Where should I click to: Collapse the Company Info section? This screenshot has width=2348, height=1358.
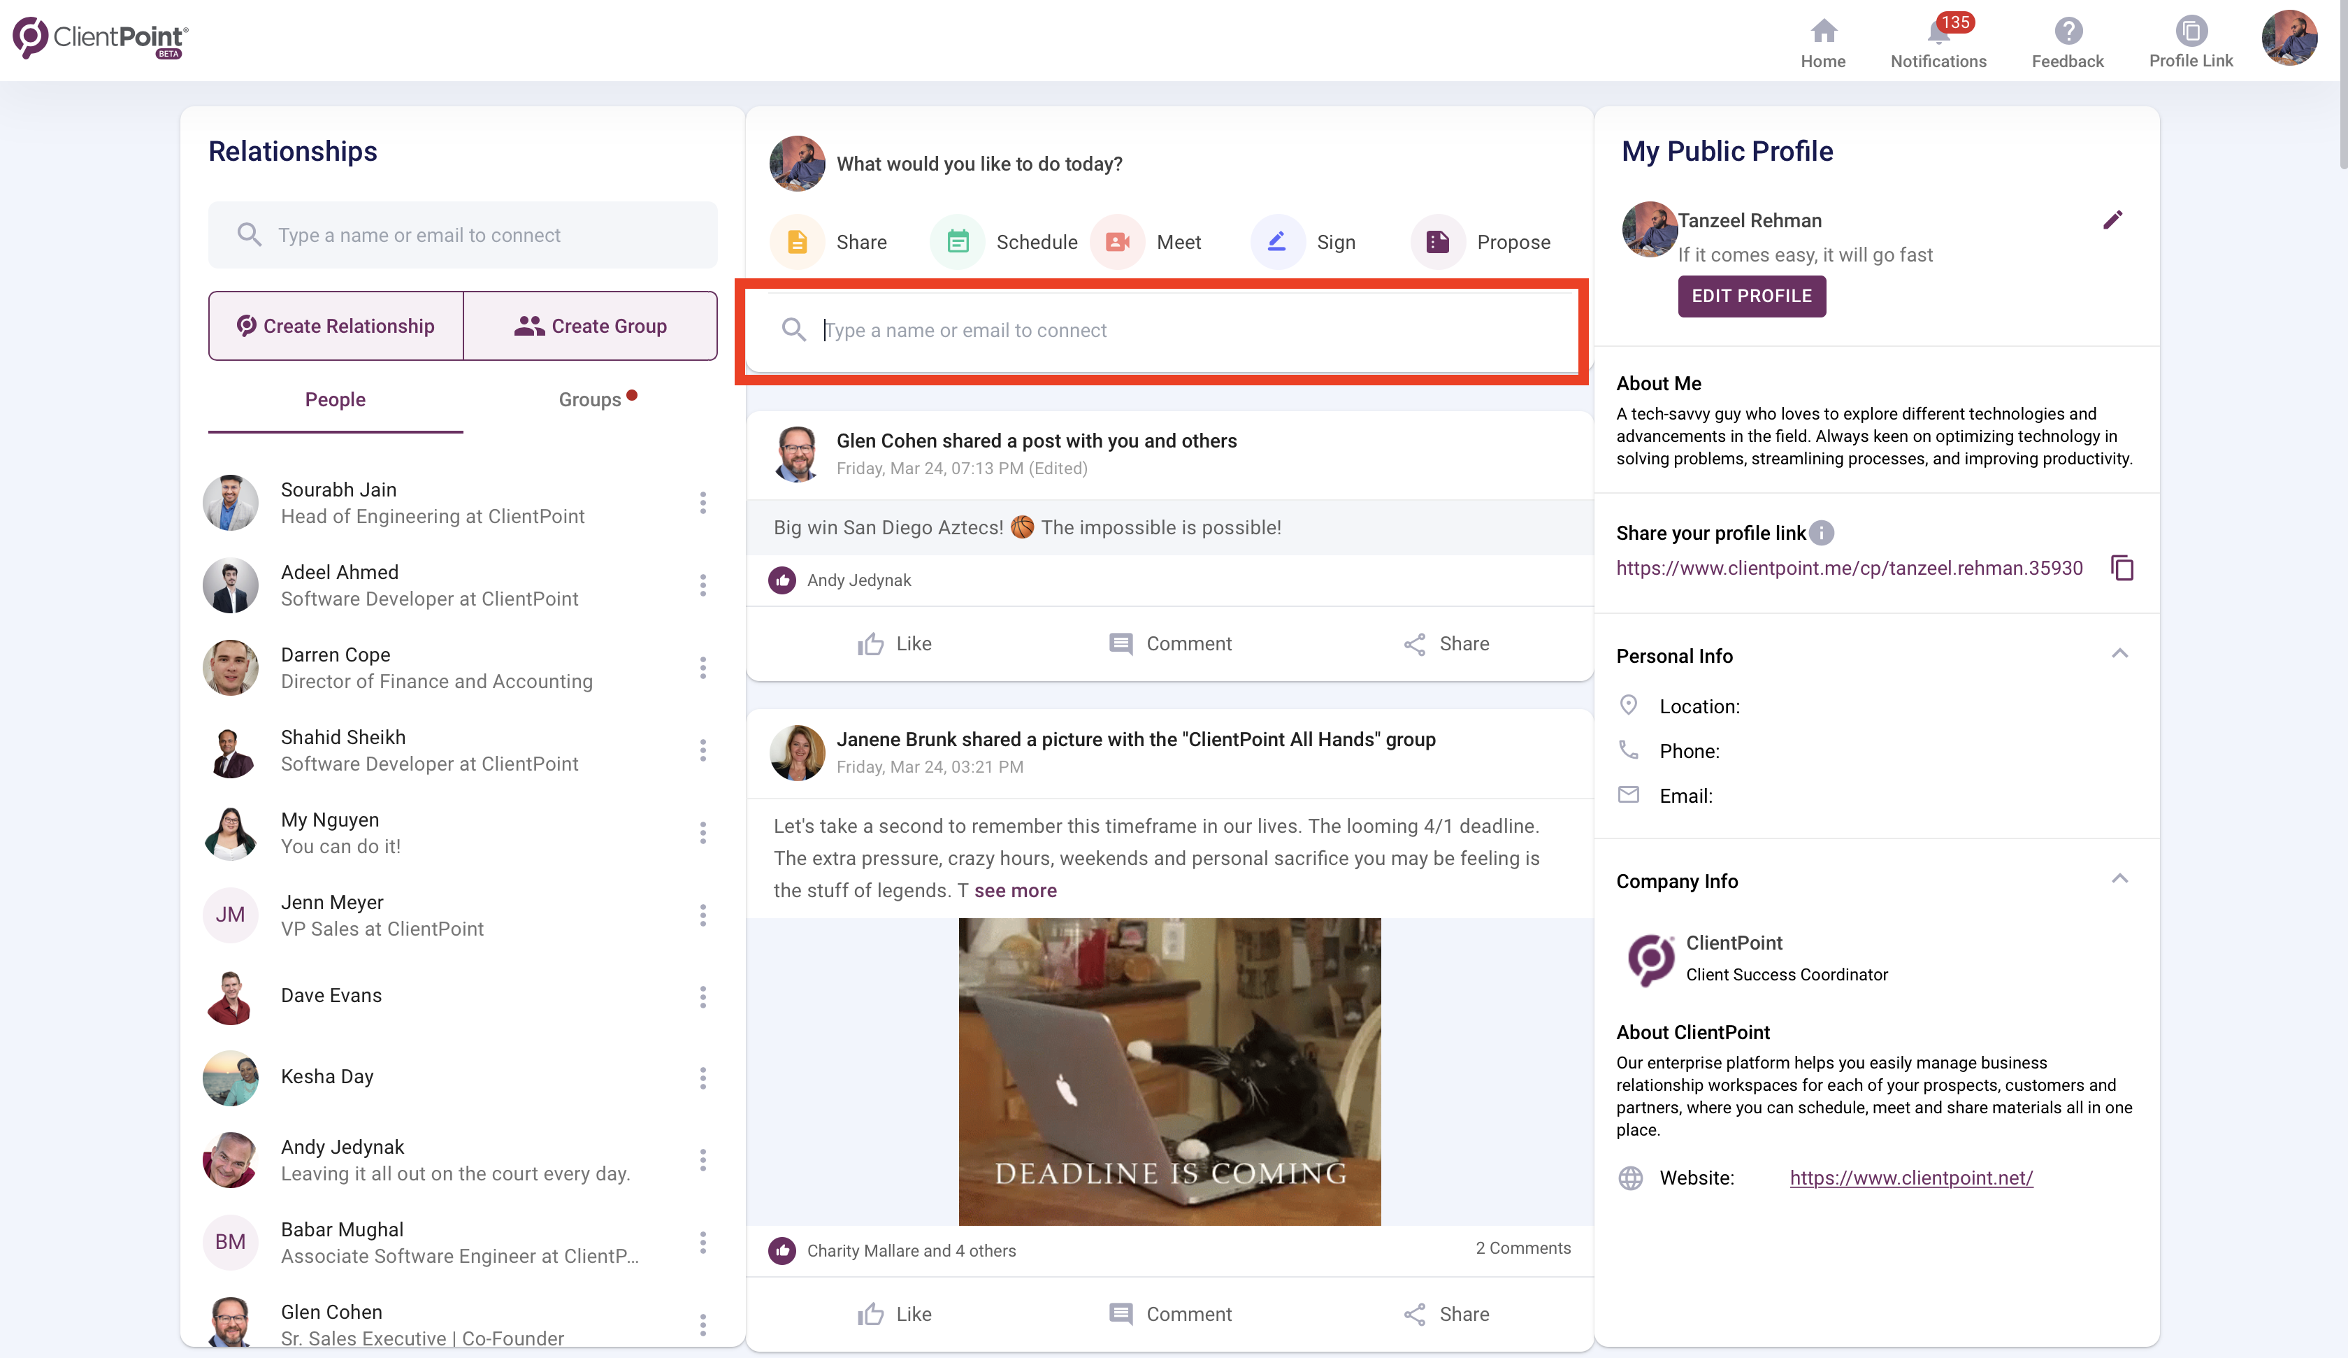coord(2119,879)
